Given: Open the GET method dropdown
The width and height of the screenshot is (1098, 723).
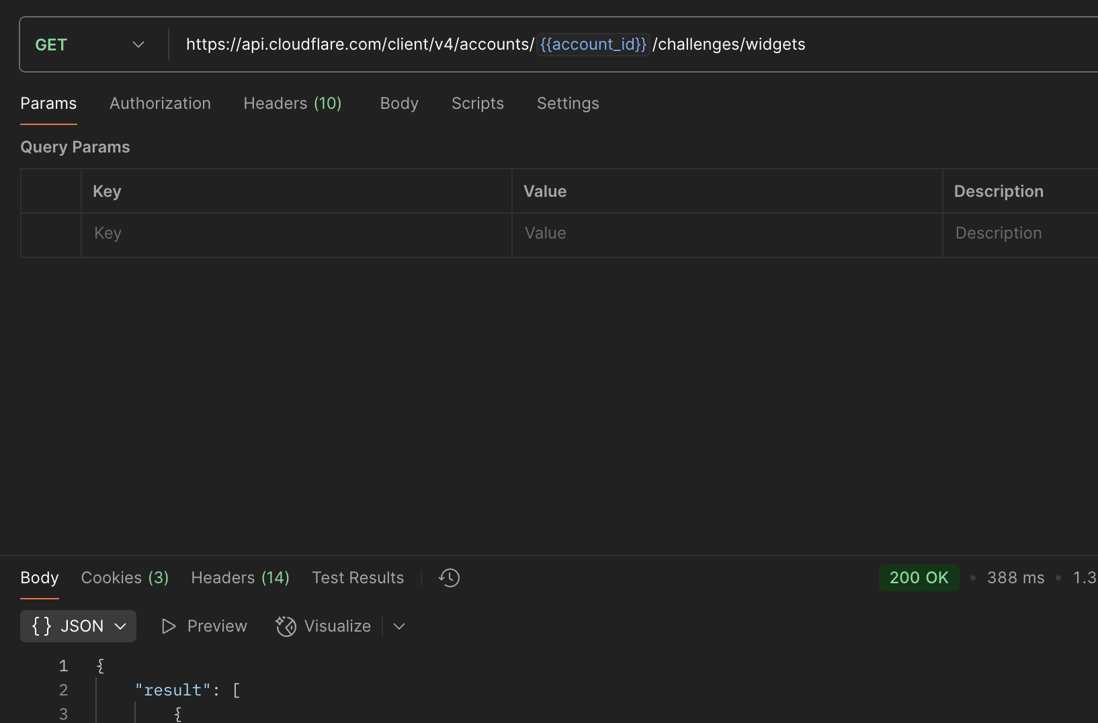Looking at the screenshot, I should pyautogui.click(x=90, y=44).
